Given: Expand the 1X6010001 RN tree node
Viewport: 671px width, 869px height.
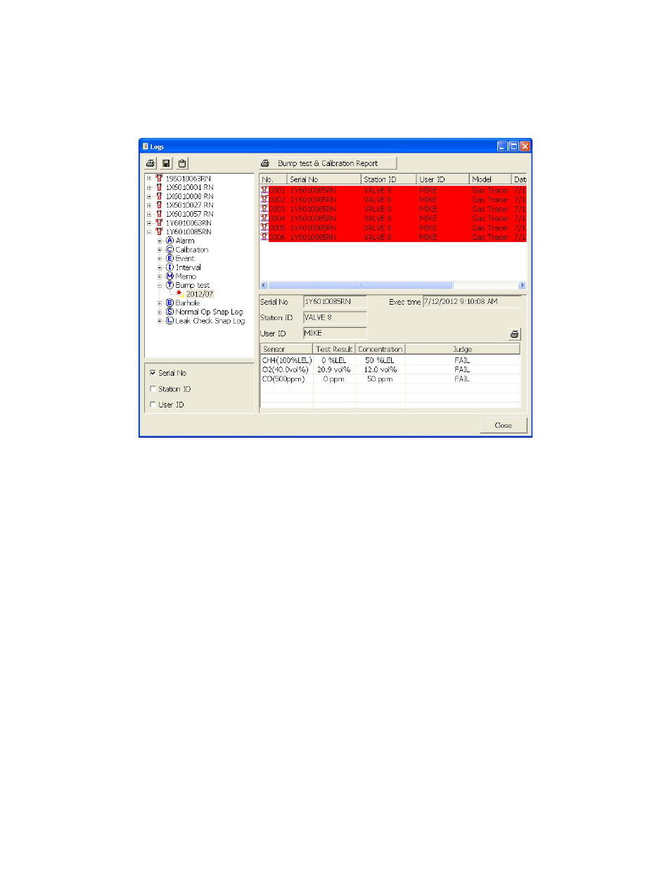Looking at the screenshot, I should pyautogui.click(x=149, y=187).
